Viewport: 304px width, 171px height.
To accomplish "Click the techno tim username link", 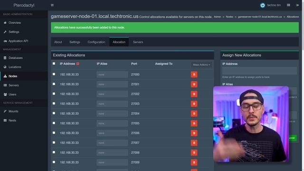I will pos(274,5).
